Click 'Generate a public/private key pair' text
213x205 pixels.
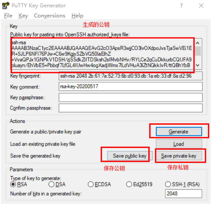click(46, 132)
